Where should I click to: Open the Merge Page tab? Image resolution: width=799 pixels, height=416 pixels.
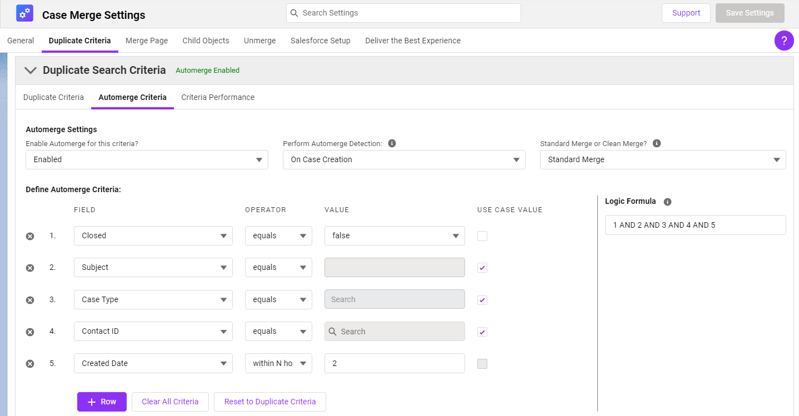[147, 41]
